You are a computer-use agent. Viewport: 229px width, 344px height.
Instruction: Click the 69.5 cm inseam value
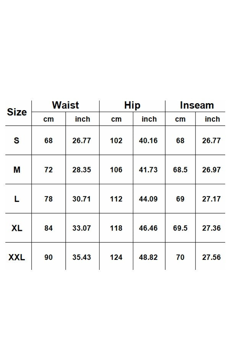tap(180, 228)
